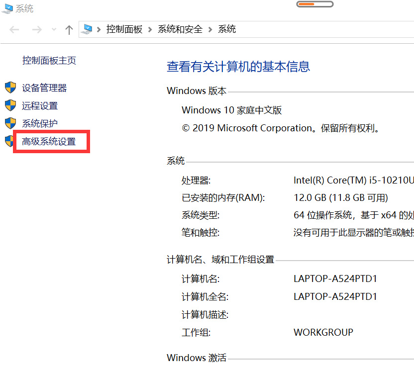Open 控制面板主页 link
Screen dimensions: 414x370
49,61
